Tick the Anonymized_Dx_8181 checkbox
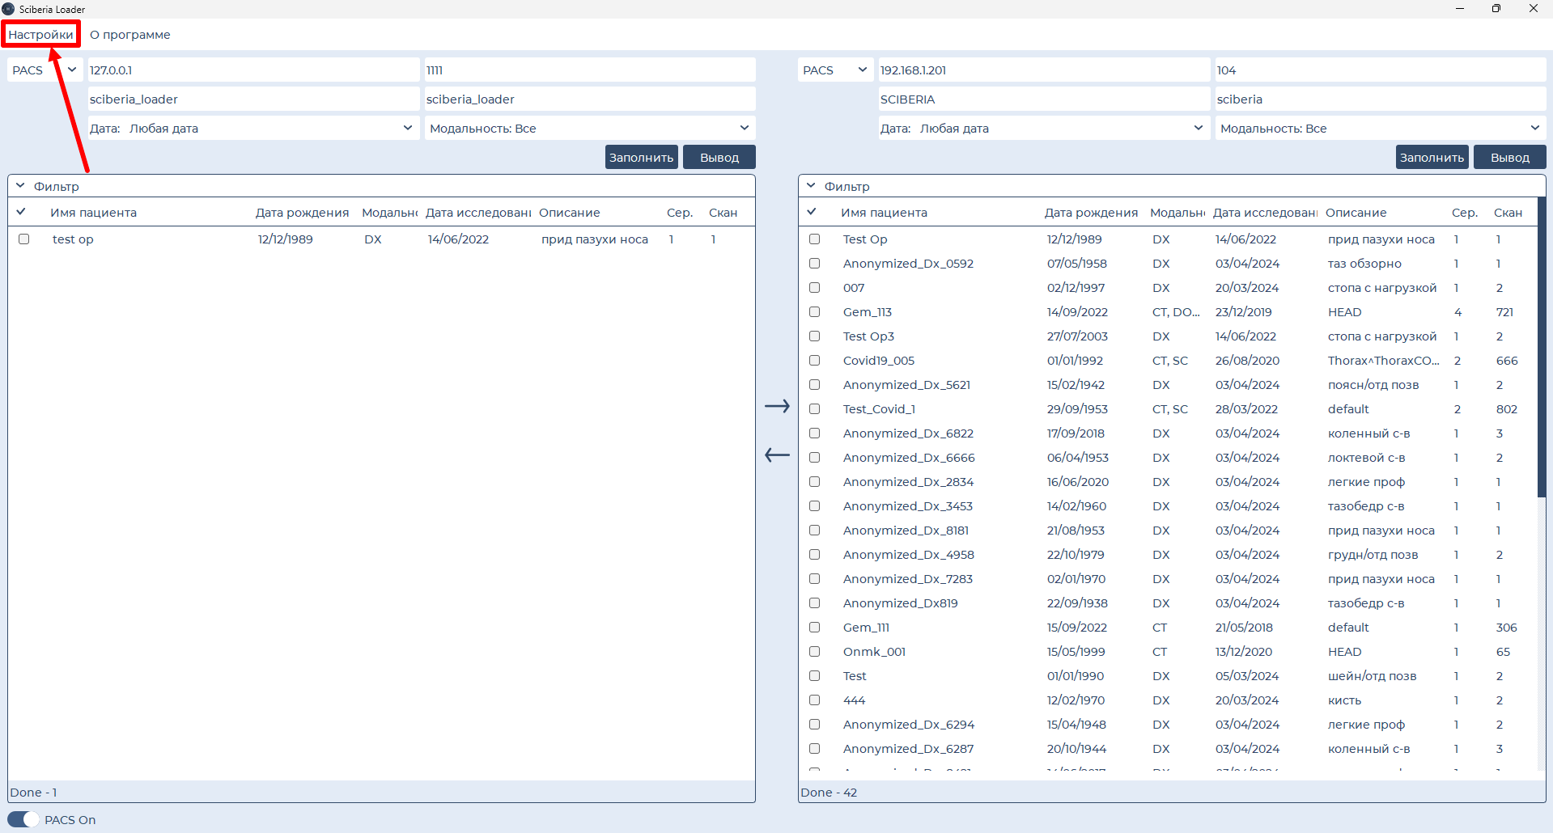Image resolution: width=1553 pixels, height=833 pixels. click(x=815, y=531)
